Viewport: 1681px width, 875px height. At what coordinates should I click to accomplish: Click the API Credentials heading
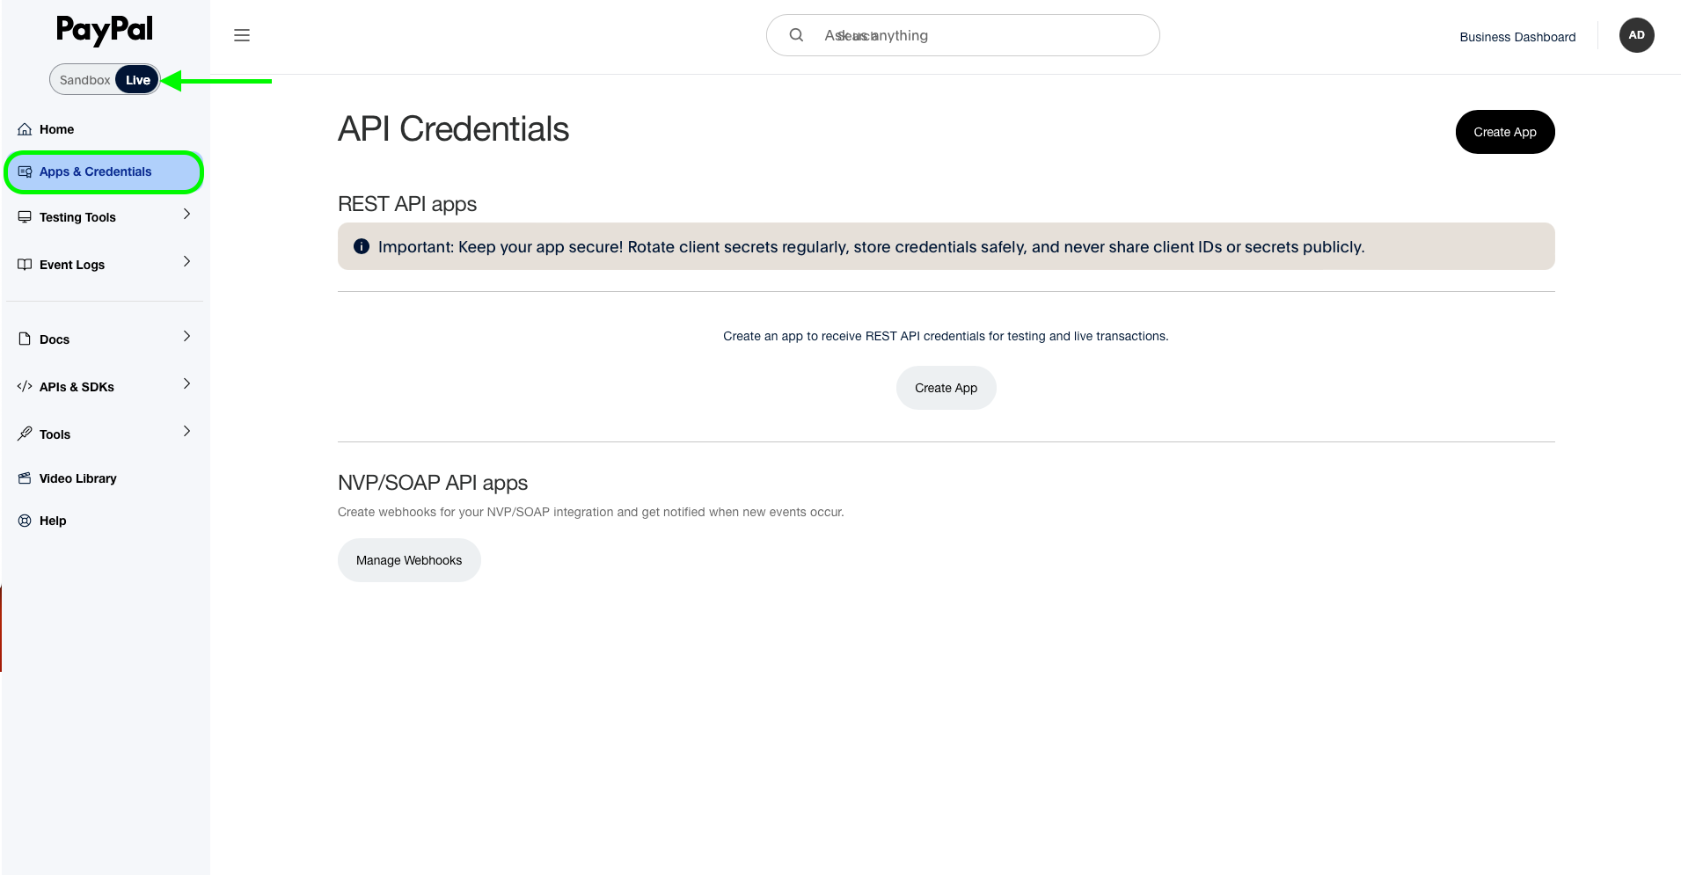coord(454,129)
